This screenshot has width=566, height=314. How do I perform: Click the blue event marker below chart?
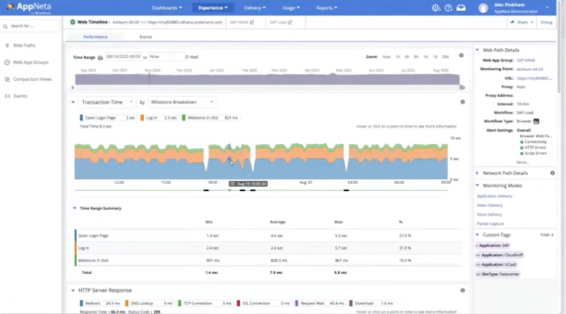click(230, 190)
